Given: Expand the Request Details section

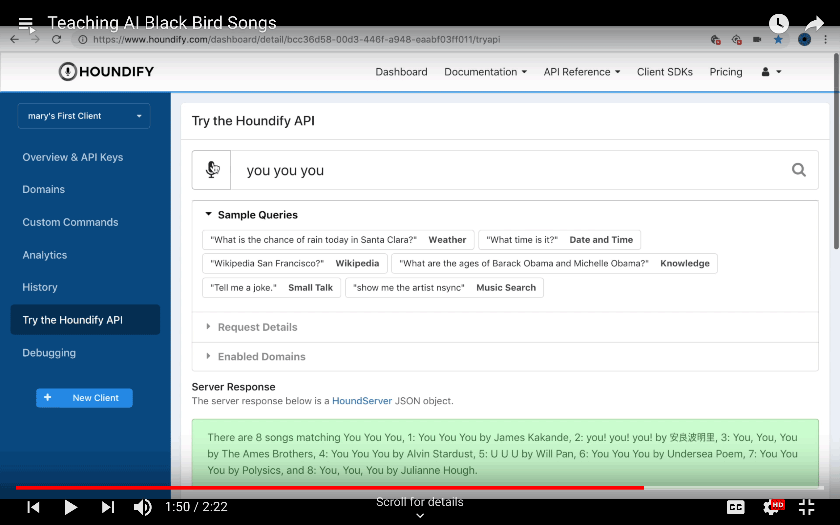Looking at the screenshot, I should pos(252,327).
